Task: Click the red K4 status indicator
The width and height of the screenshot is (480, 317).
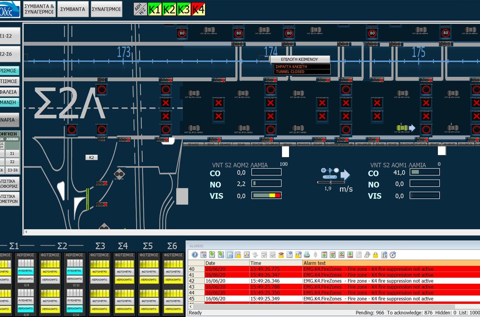Action: [198, 10]
